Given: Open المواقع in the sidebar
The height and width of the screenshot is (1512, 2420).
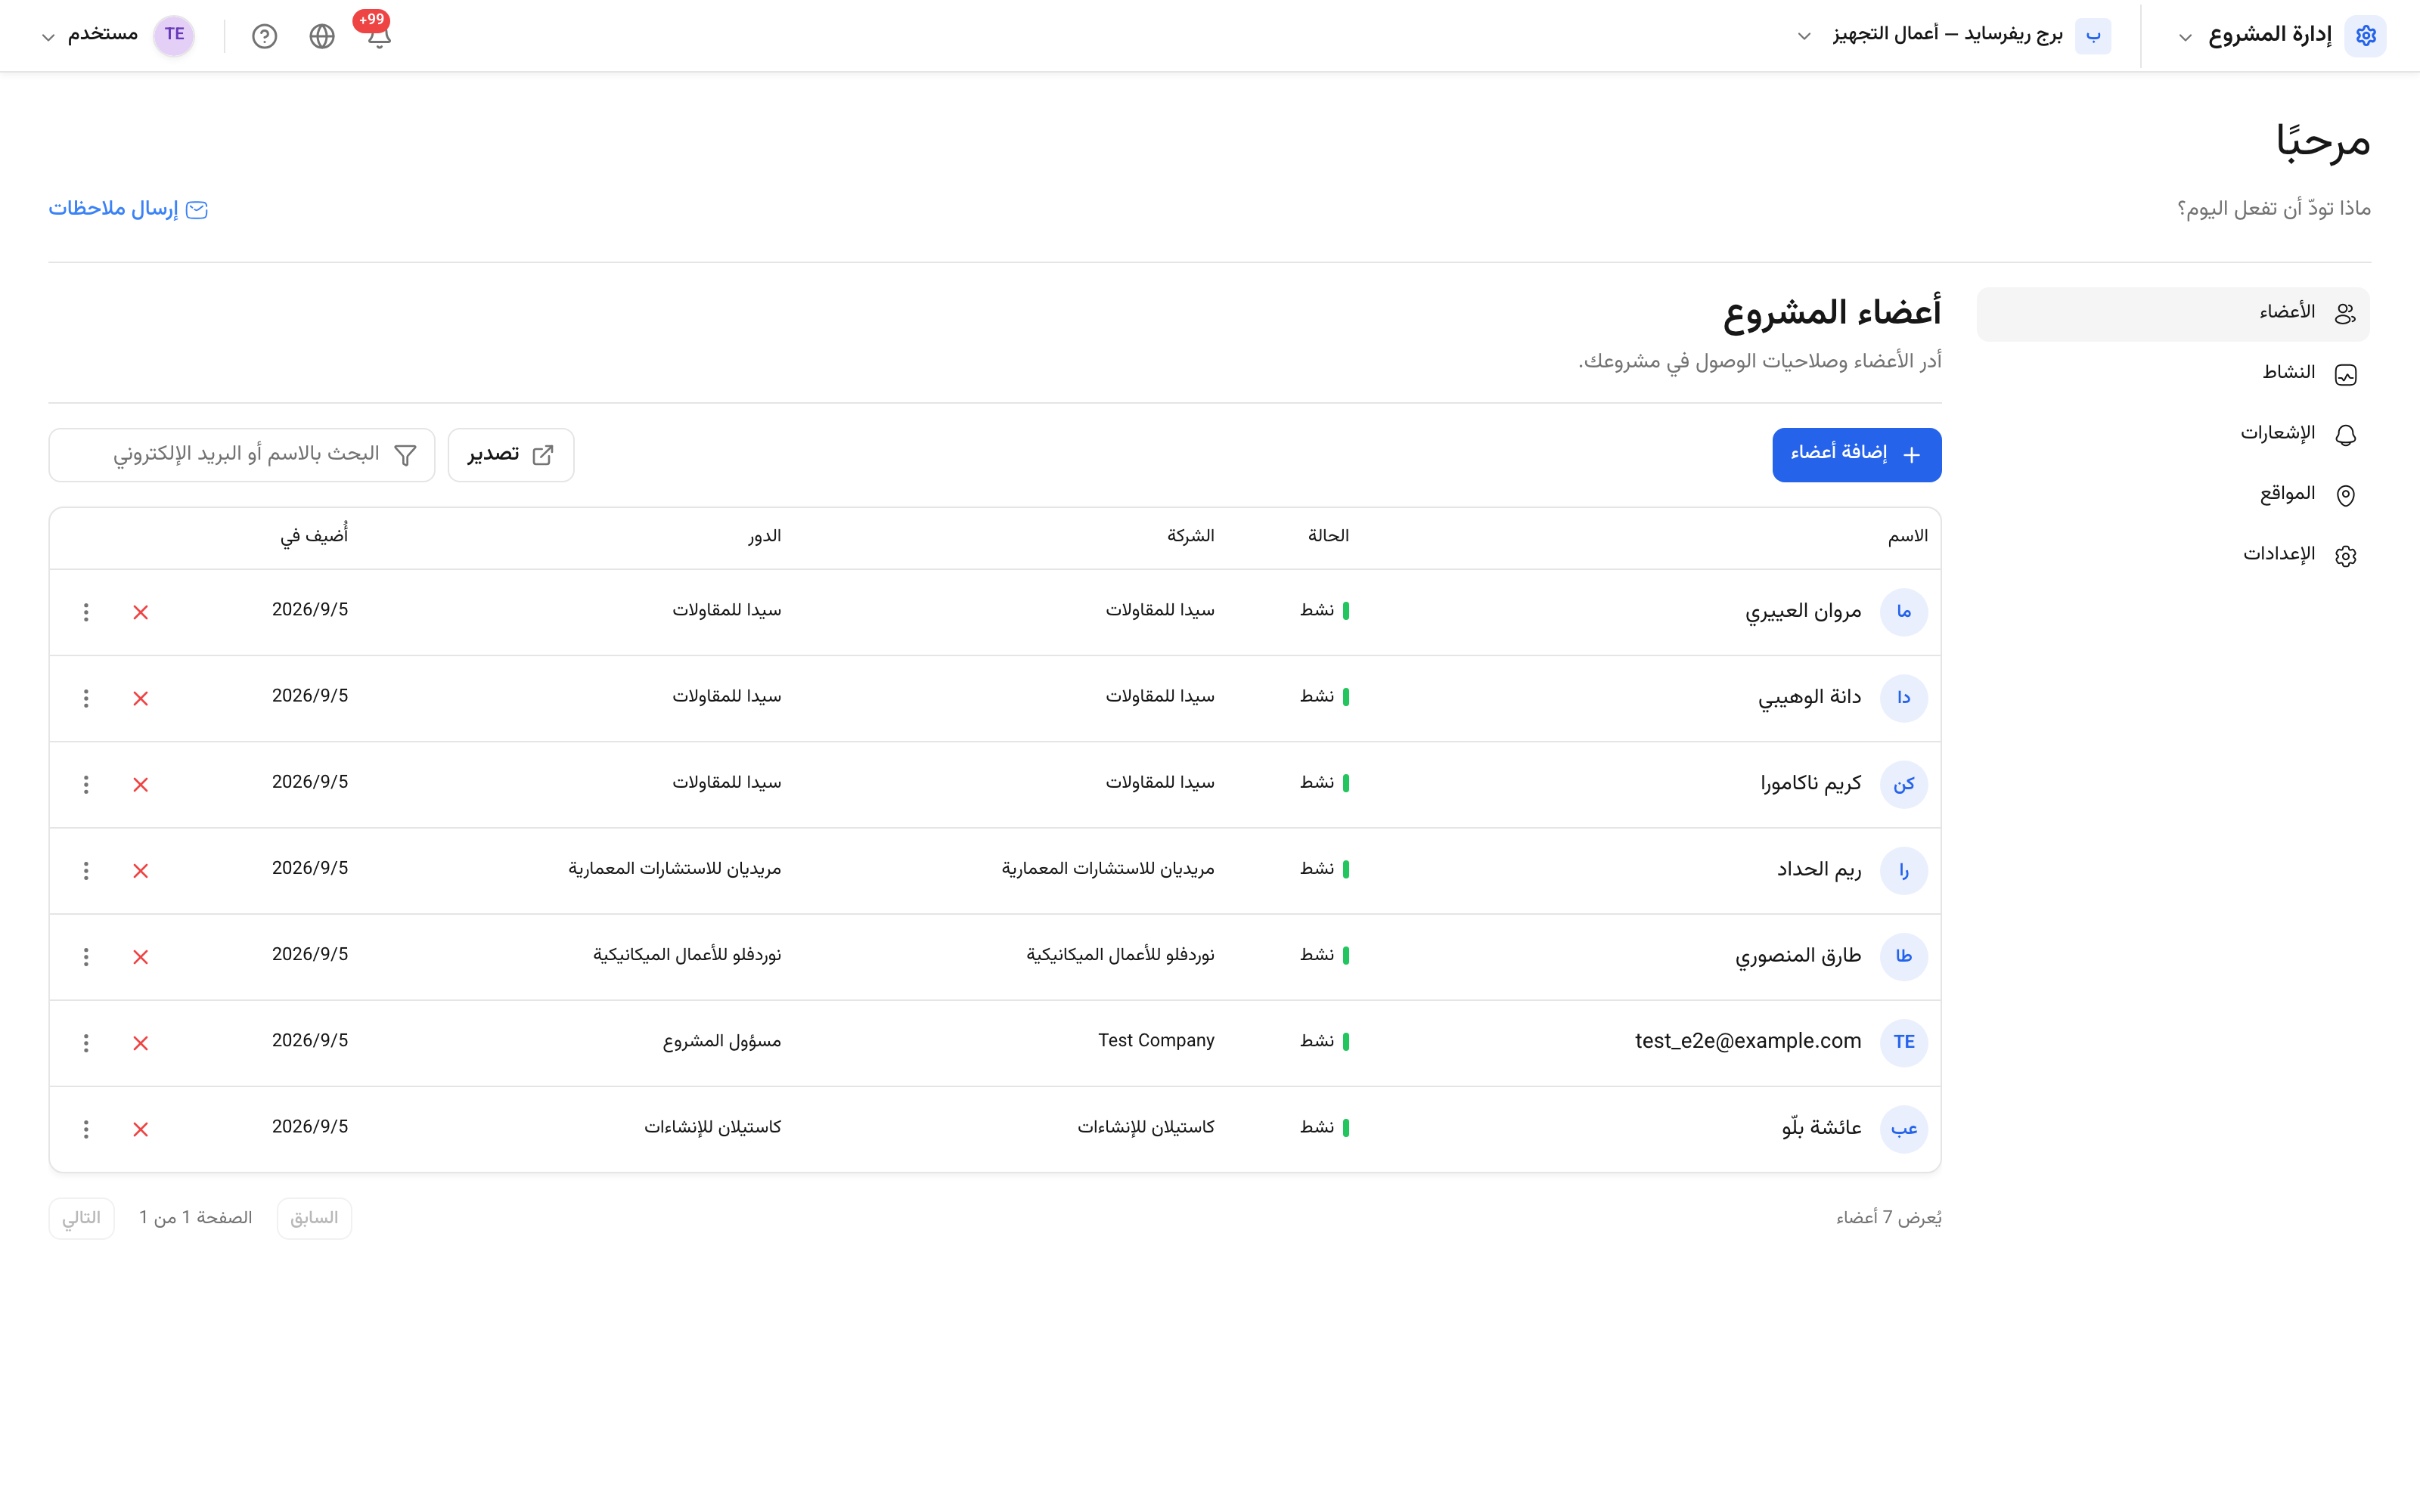Looking at the screenshot, I should point(2172,495).
